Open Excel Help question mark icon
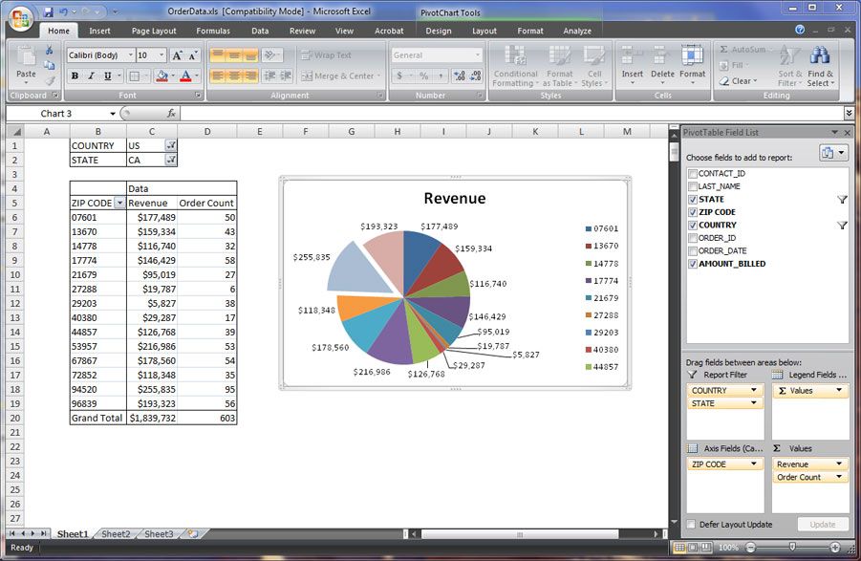The image size is (861, 561). [x=800, y=30]
